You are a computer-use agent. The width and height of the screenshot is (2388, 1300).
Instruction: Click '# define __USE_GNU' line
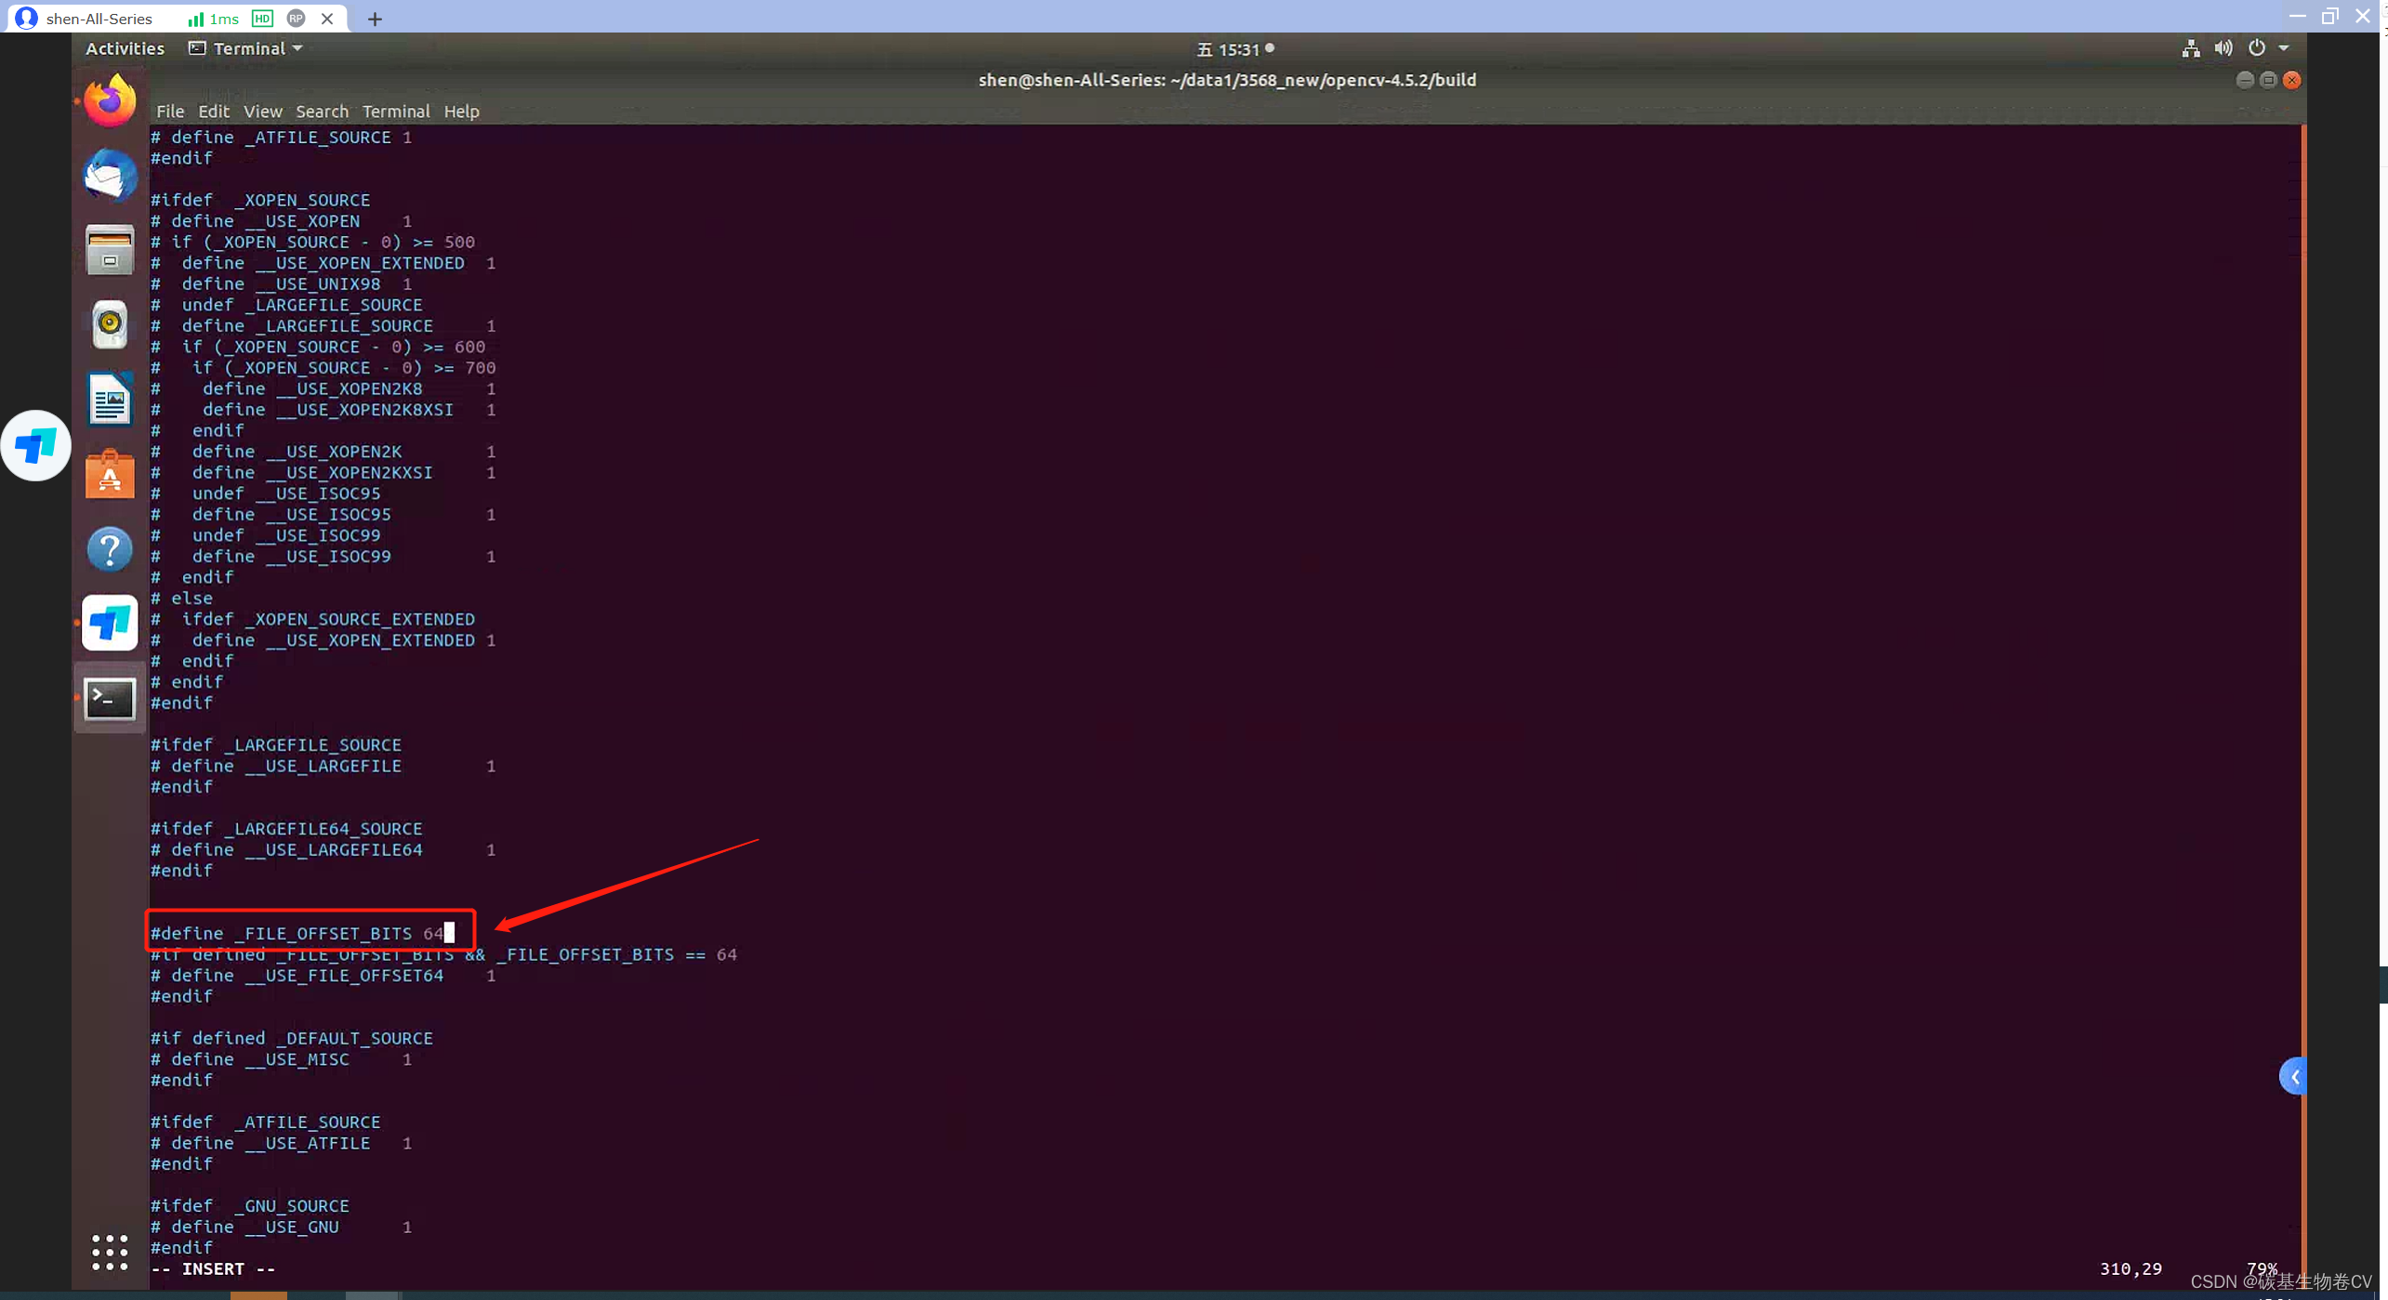coord(281,1227)
